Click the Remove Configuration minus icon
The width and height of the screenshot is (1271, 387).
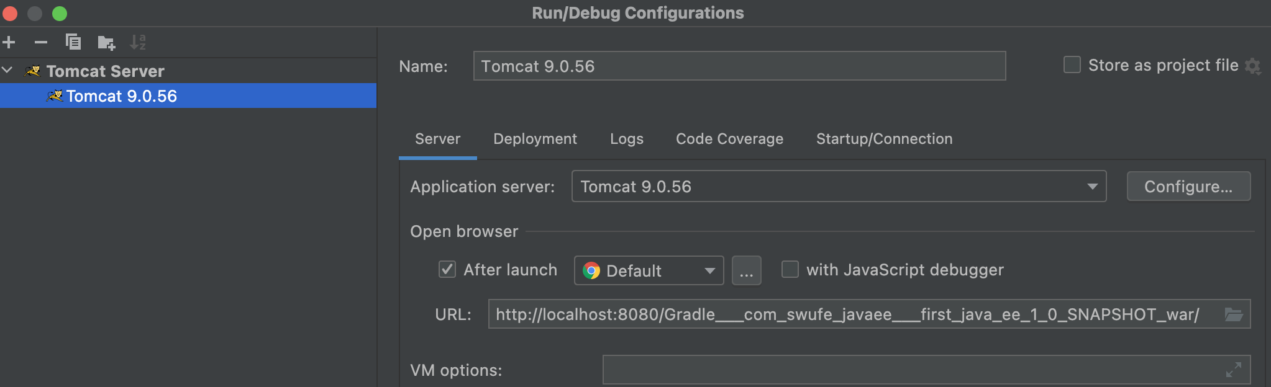pyautogui.click(x=41, y=42)
